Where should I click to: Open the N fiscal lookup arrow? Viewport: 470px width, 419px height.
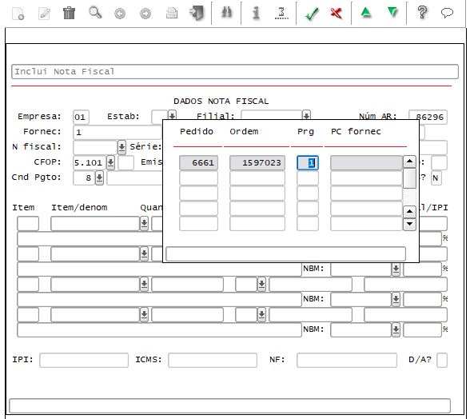(x=121, y=147)
